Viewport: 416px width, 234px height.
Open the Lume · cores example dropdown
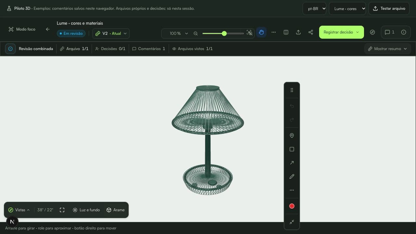(x=347, y=9)
